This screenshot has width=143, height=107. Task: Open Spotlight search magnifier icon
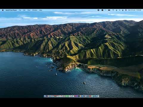[x=120, y=10]
